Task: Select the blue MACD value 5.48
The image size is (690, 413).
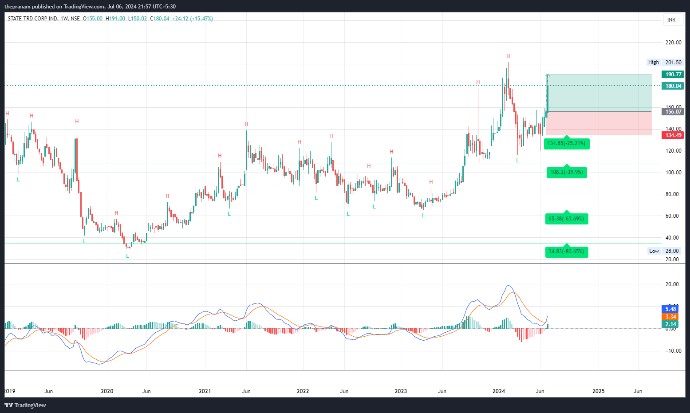Action: point(670,309)
